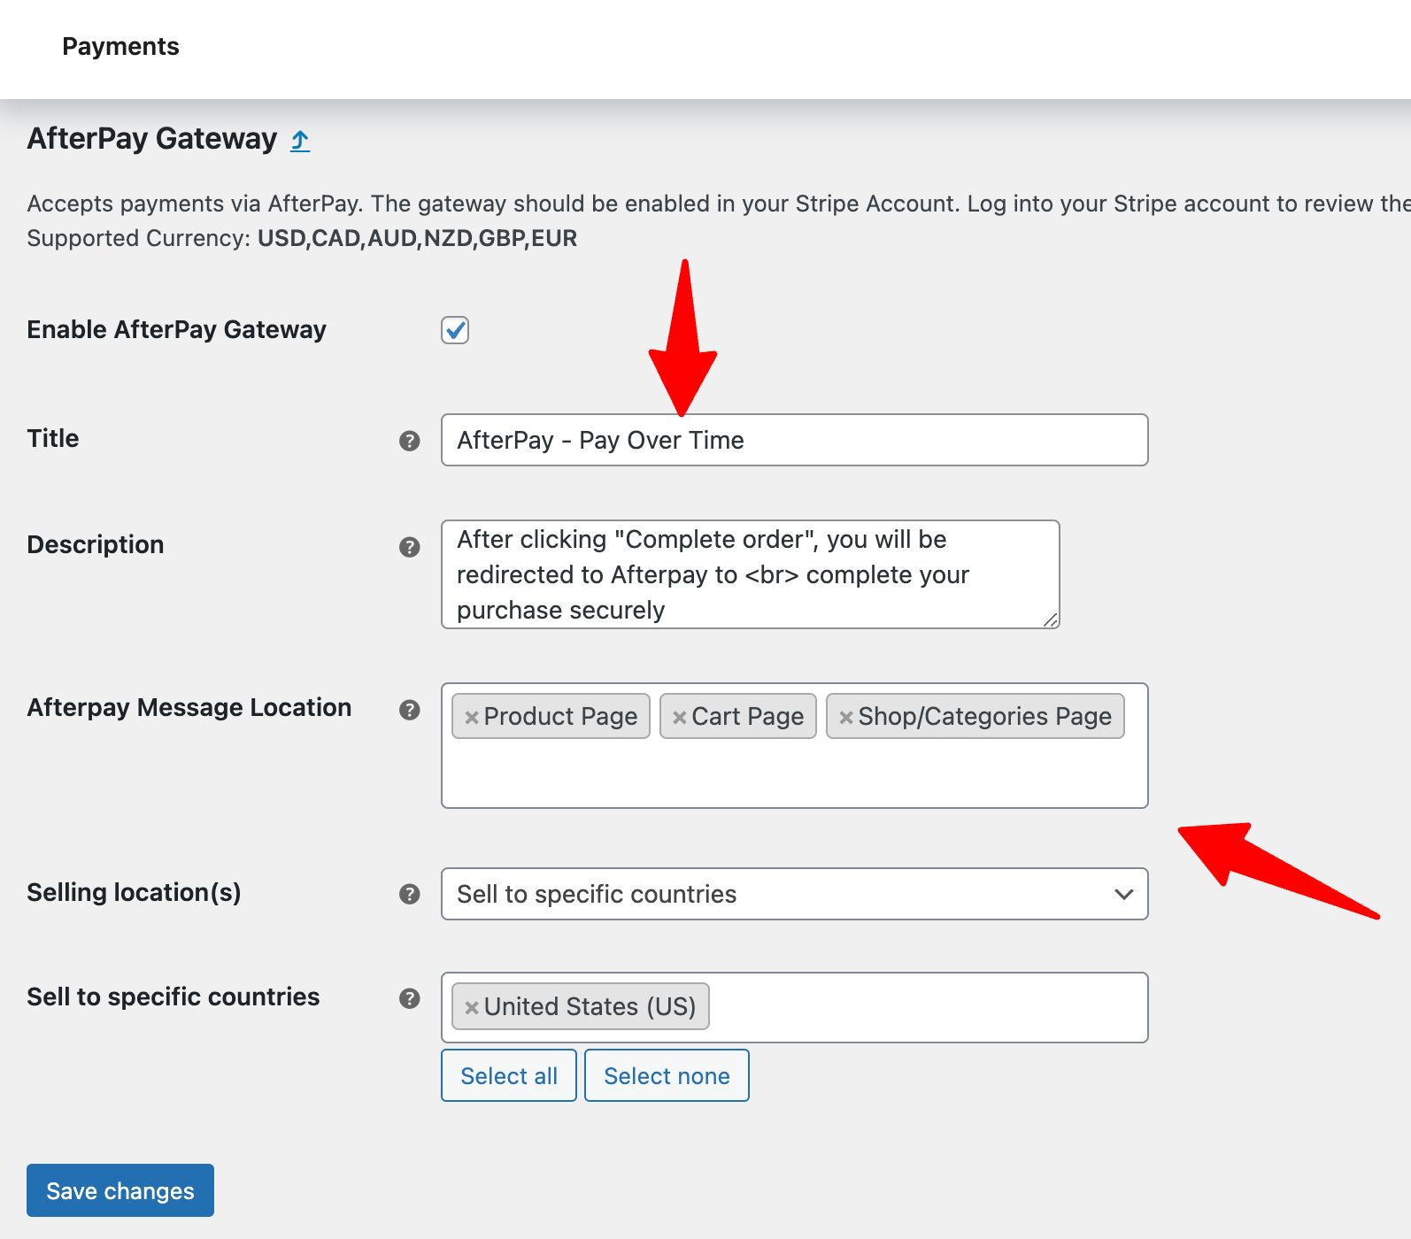Click the Sell to specific countries label
The height and width of the screenshot is (1239, 1411).
coord(173,997)
